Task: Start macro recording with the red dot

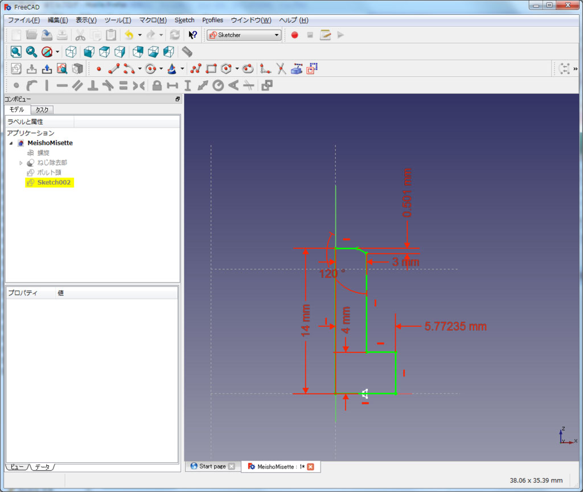Action: (294, 35)
